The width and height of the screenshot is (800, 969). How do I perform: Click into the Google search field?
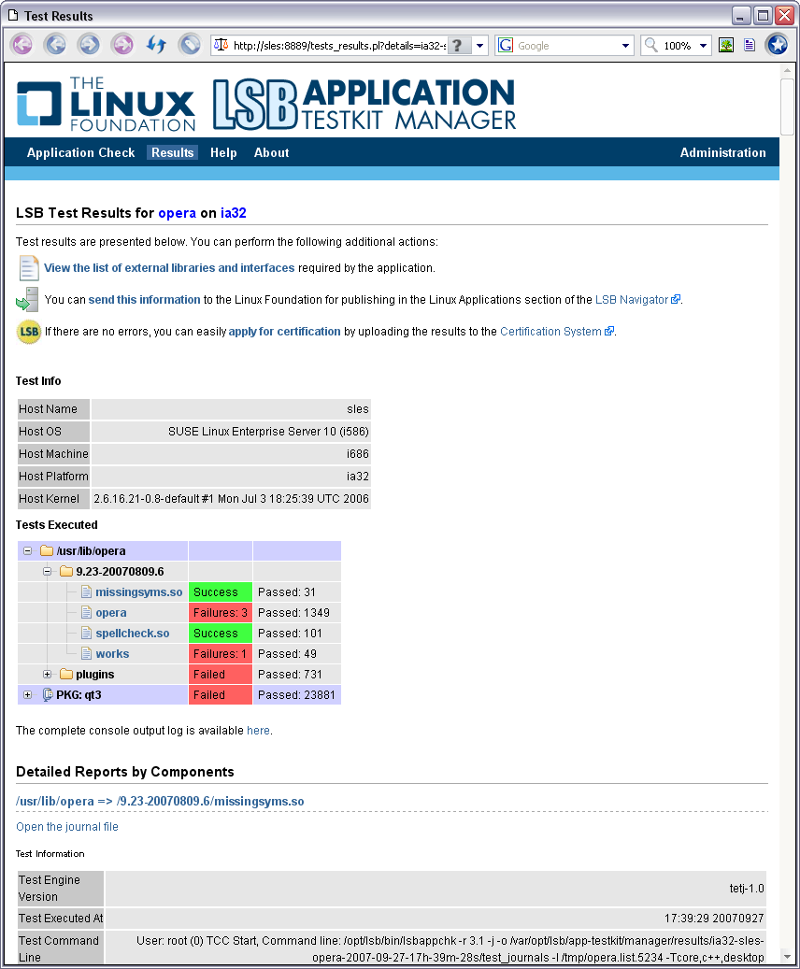[x=567, y=46]
